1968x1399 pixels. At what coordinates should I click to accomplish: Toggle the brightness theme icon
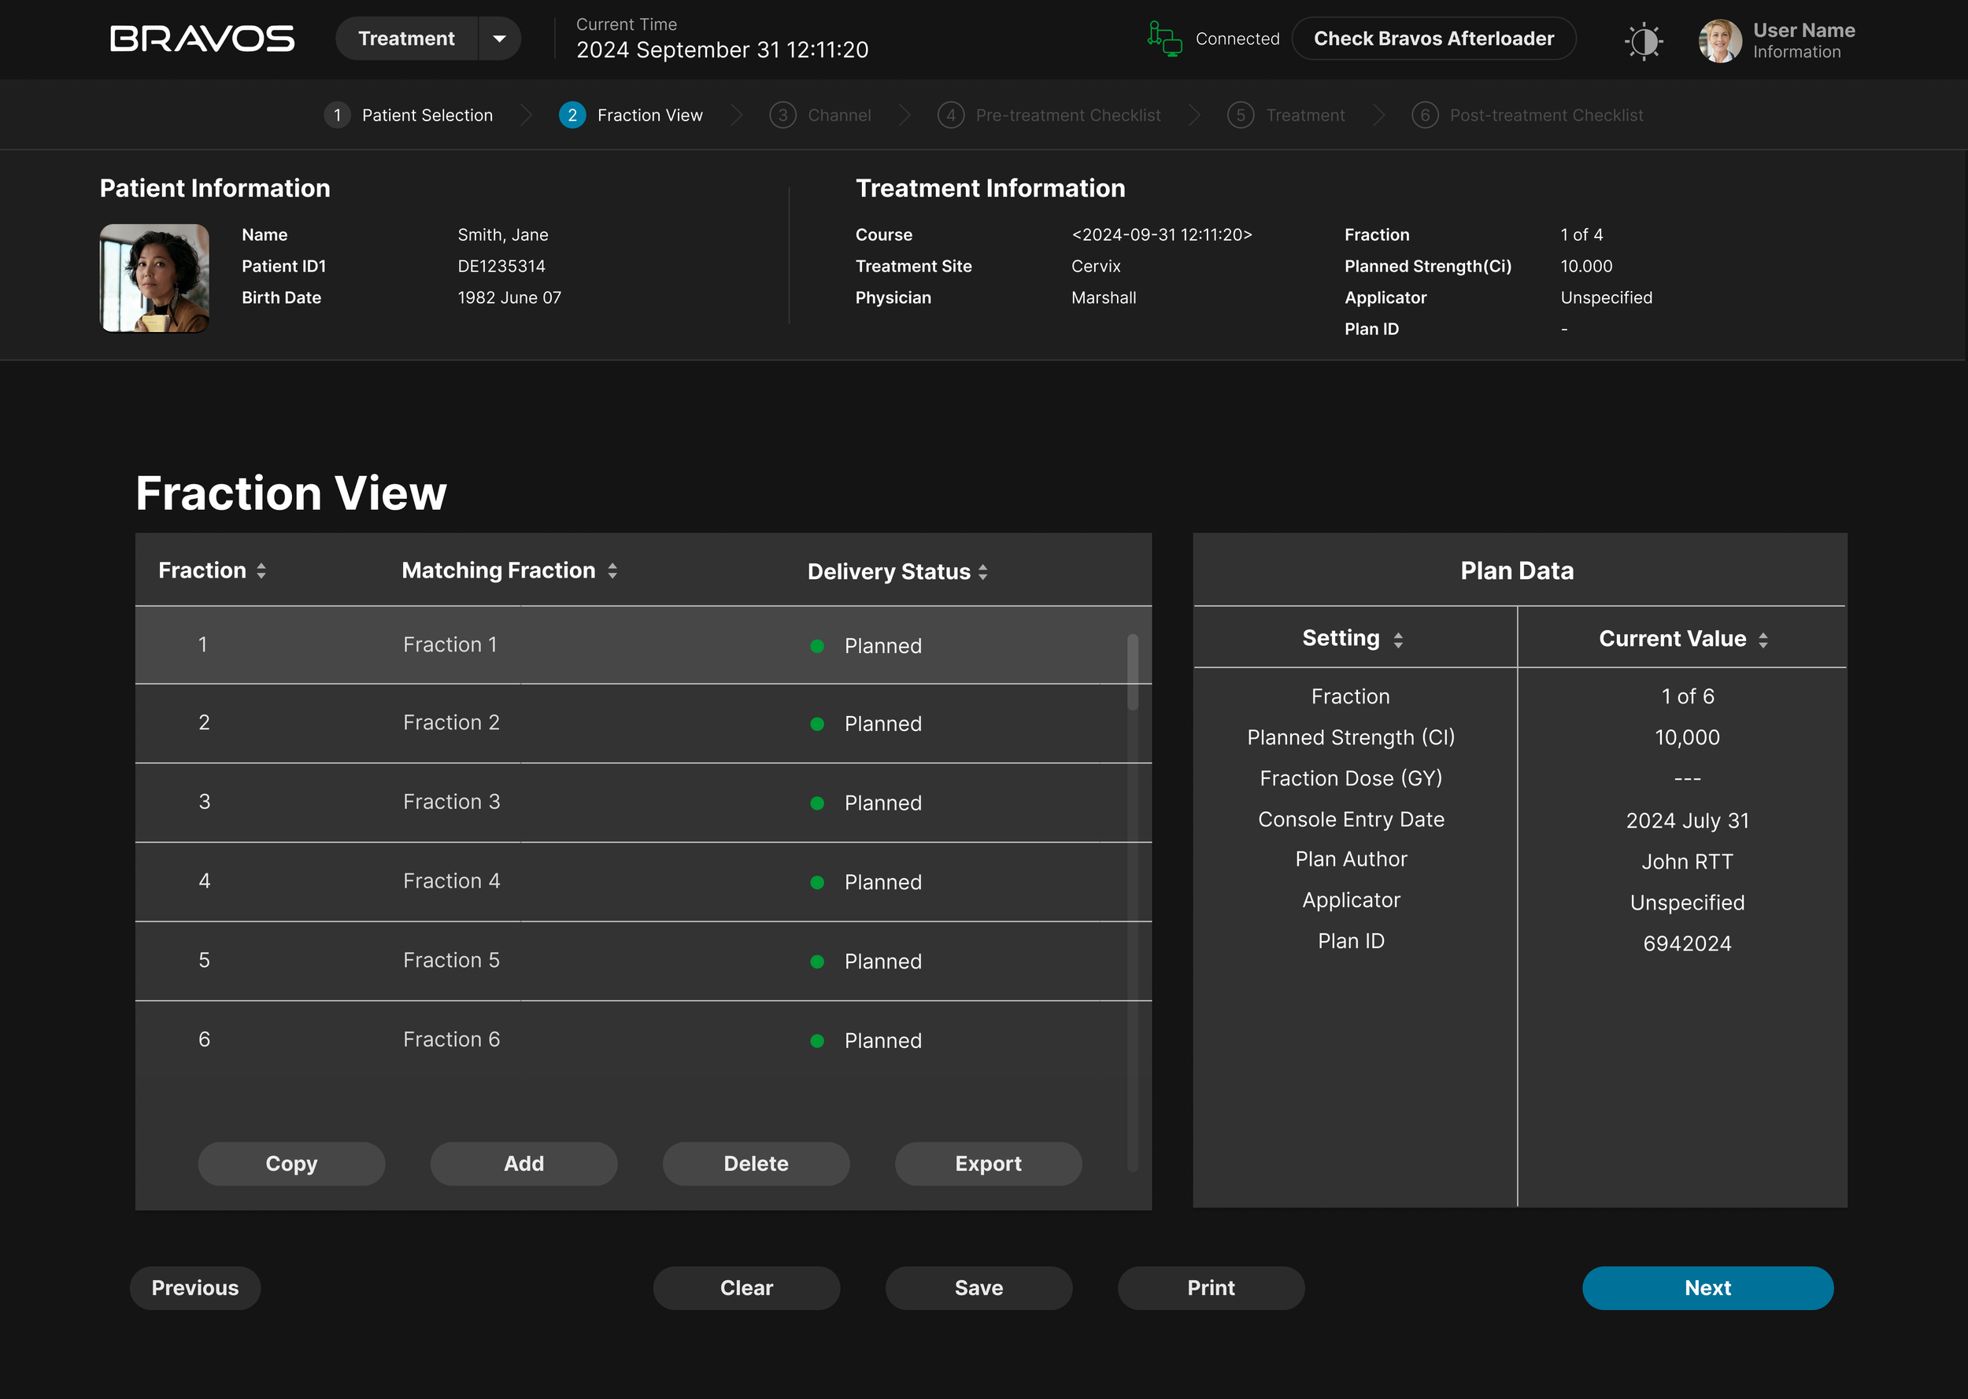[1643, 40]
